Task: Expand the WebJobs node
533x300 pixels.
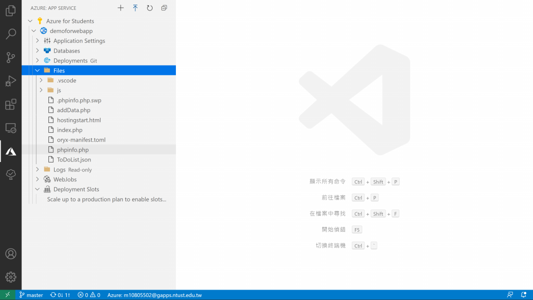Action: pos(37,179)
